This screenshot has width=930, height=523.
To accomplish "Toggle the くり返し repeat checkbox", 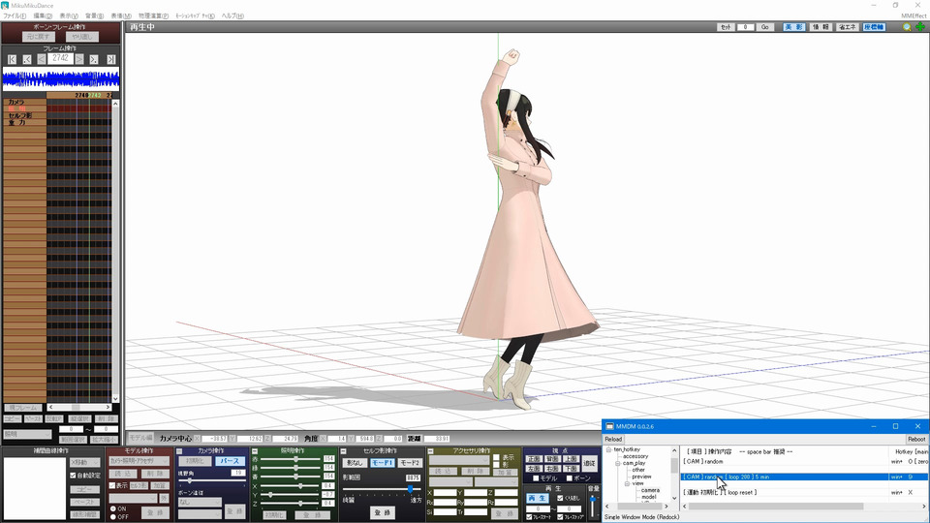I will tap(560, 498).
